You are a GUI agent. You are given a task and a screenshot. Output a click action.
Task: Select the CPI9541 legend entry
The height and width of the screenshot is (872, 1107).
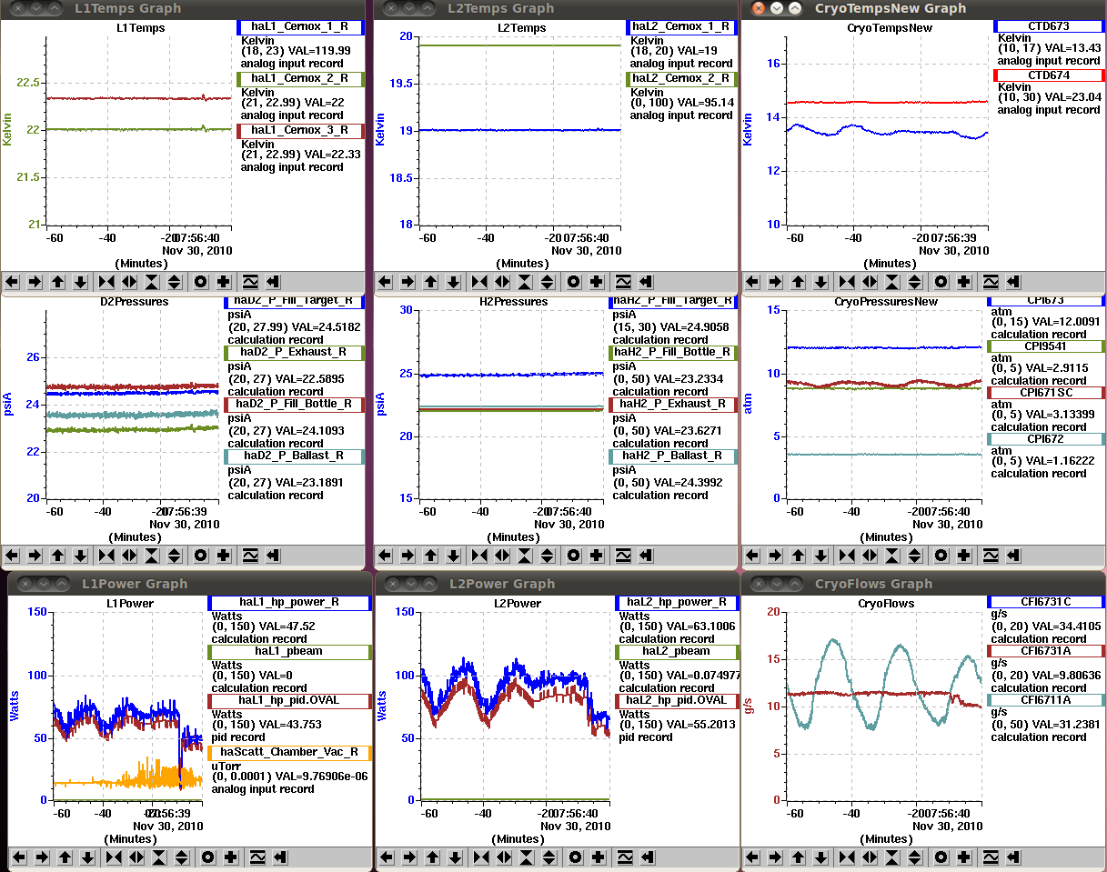click(x=1046, y=346)
